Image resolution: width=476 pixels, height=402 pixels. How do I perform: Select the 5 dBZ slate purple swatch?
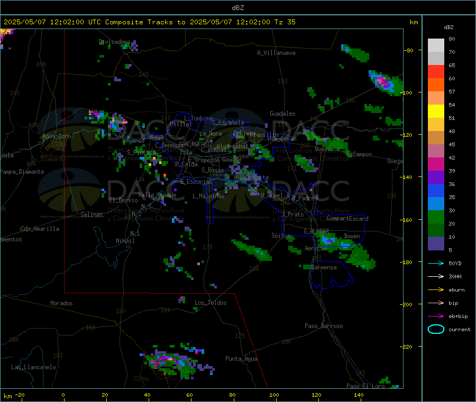(436, 244)
